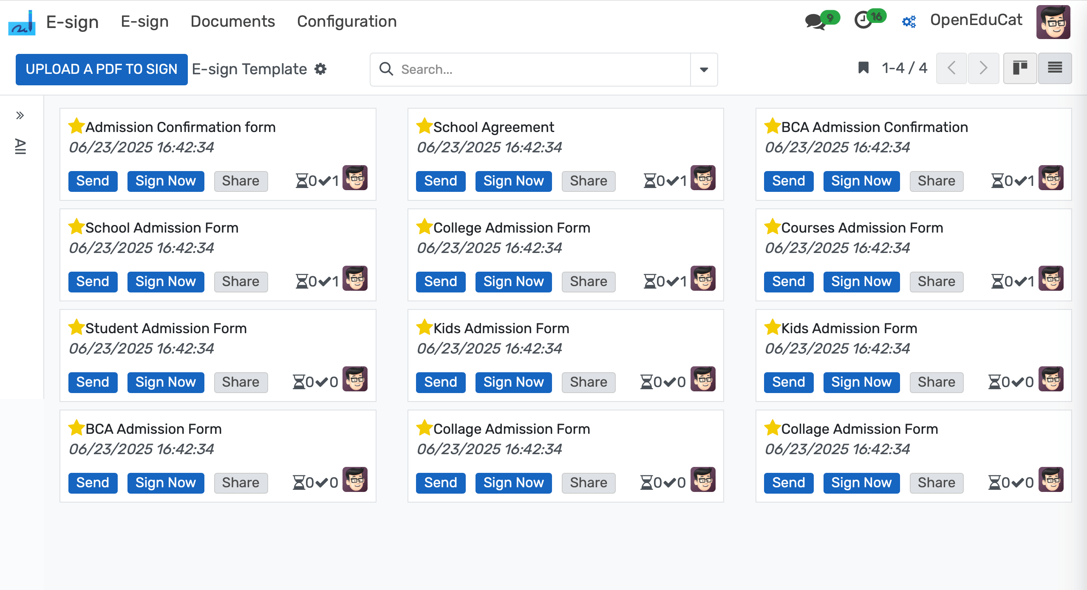
Task: Open saved favorites with the bookmark icon
Action: 863,67
